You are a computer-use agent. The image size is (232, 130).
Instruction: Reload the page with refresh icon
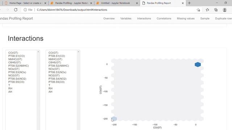click(16, 10)
